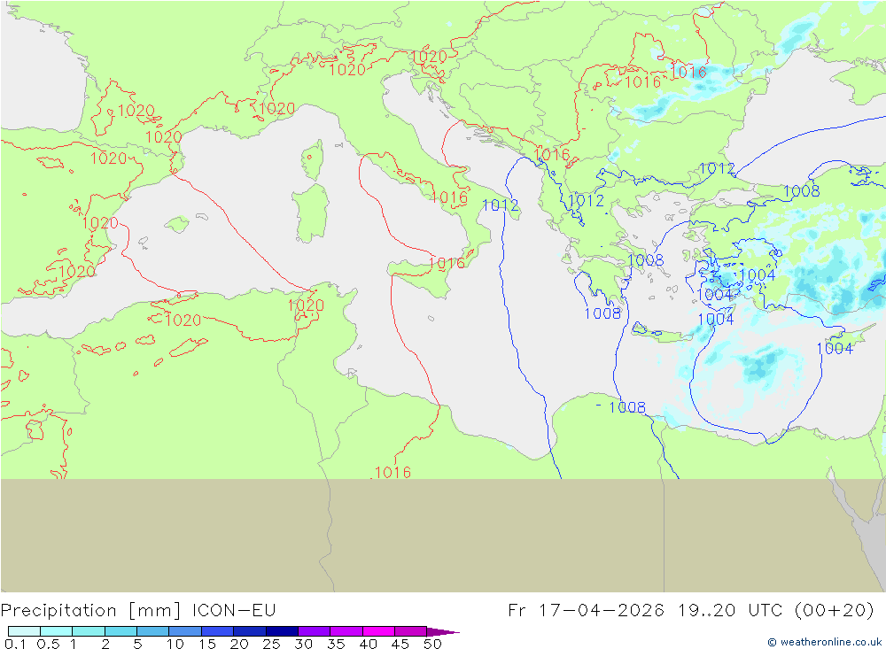The image size is (886, 649).
Task: Click the '0.1' legend value
Action: pyautogui.click(x=14, y=644)
